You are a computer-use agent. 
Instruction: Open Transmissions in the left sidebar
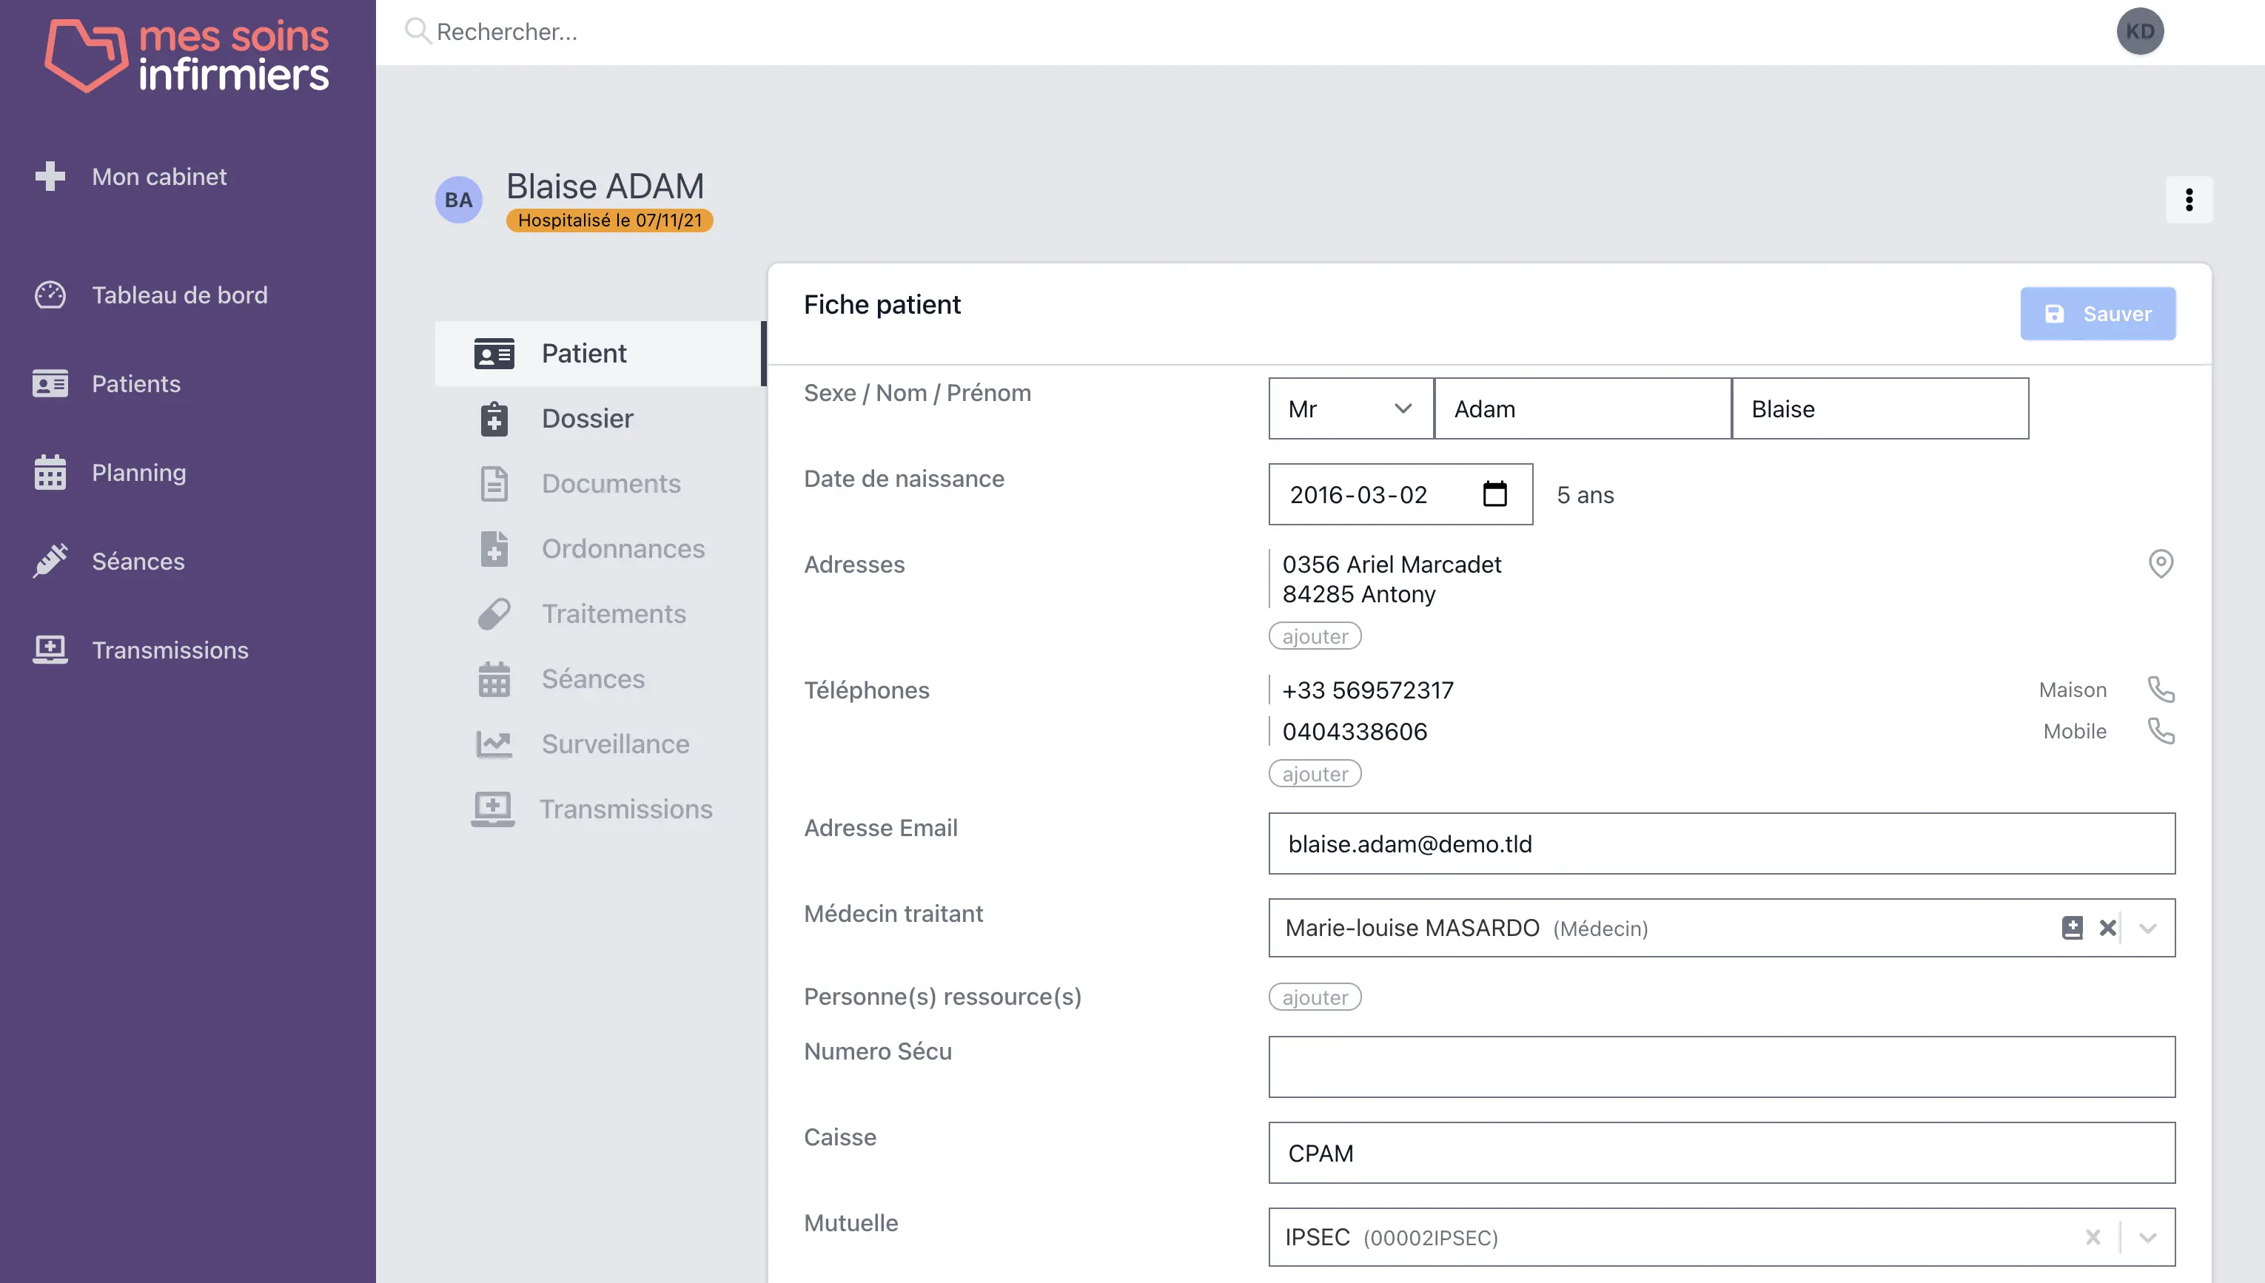[x=170, y=650]
